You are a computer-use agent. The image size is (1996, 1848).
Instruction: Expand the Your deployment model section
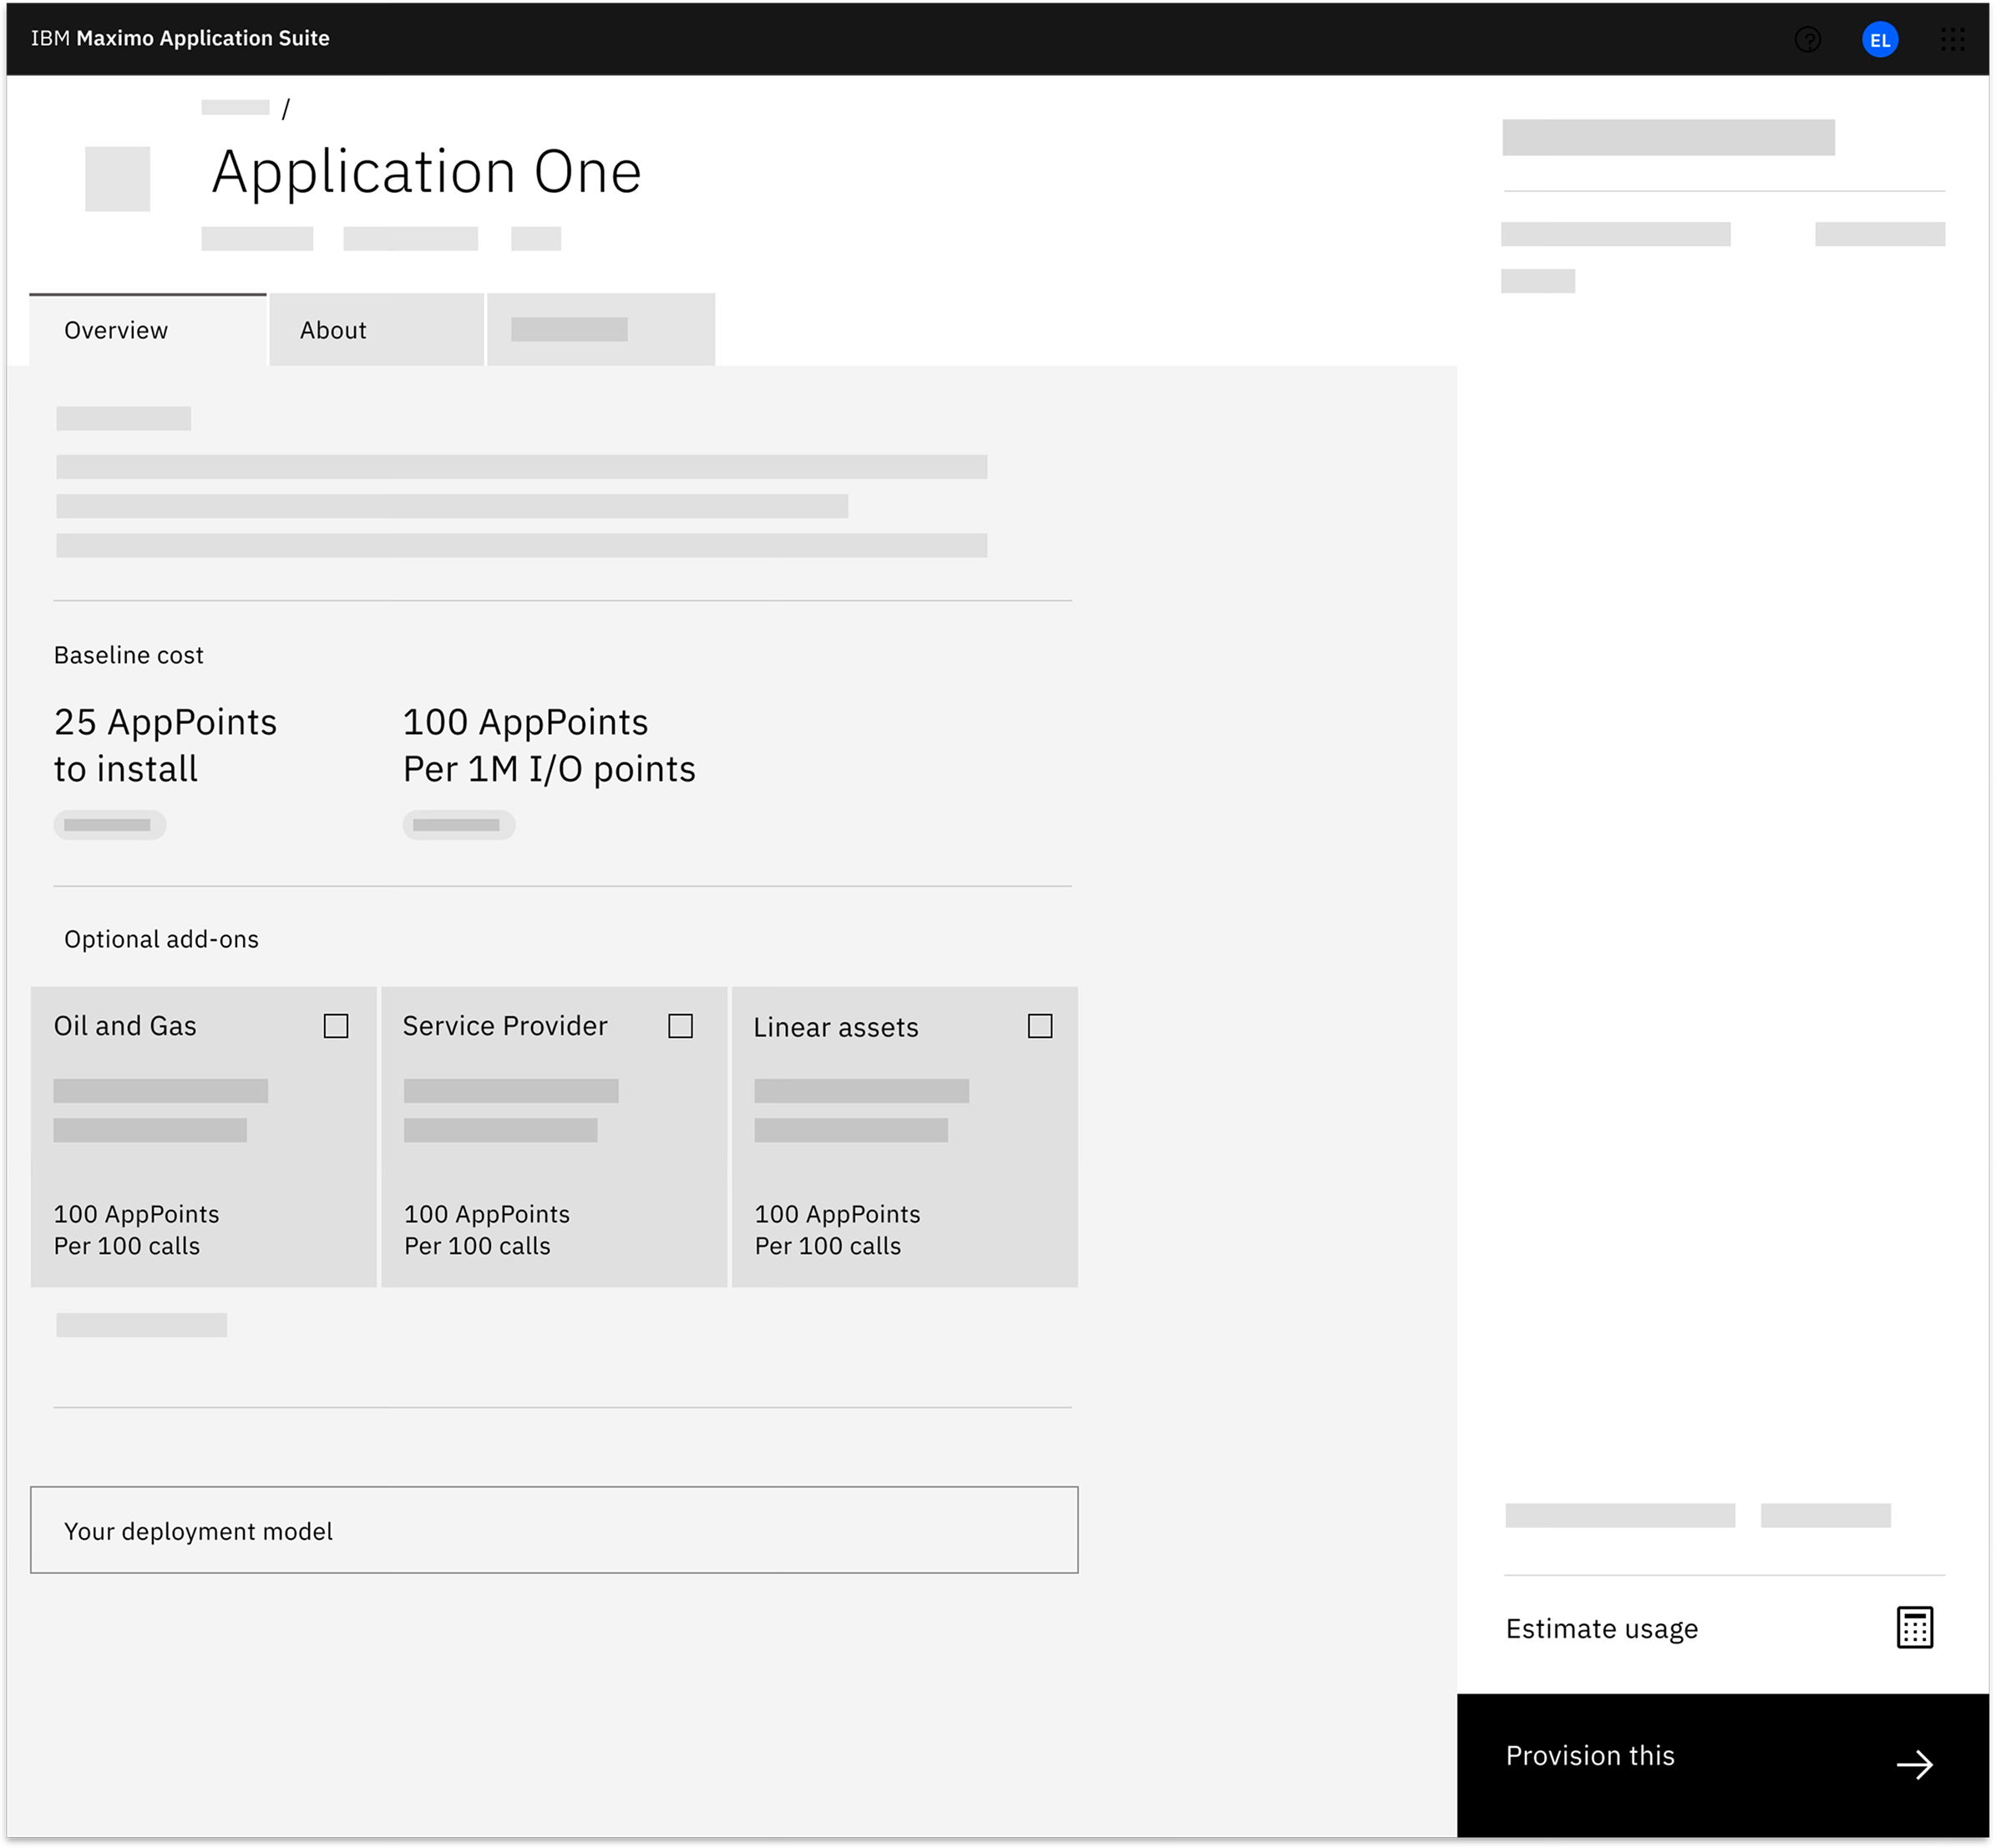(x=554, y=1530)
